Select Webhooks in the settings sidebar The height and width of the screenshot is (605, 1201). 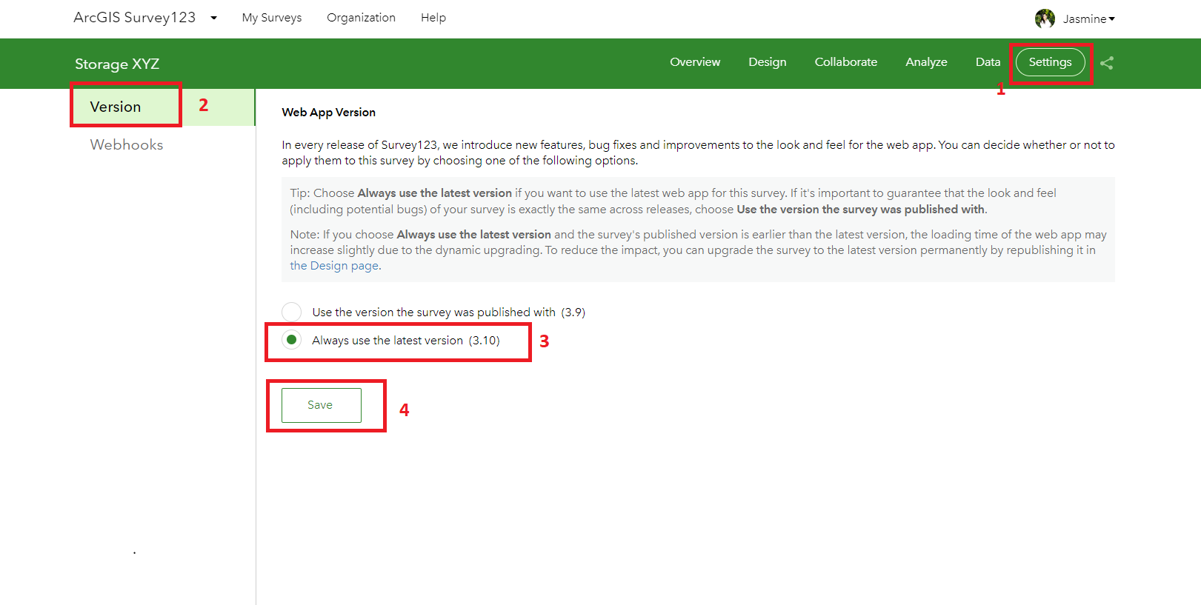[x=127, y=144]
